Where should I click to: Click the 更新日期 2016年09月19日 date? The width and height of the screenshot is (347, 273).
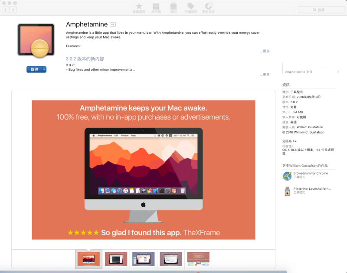click(x=308, y=97)
